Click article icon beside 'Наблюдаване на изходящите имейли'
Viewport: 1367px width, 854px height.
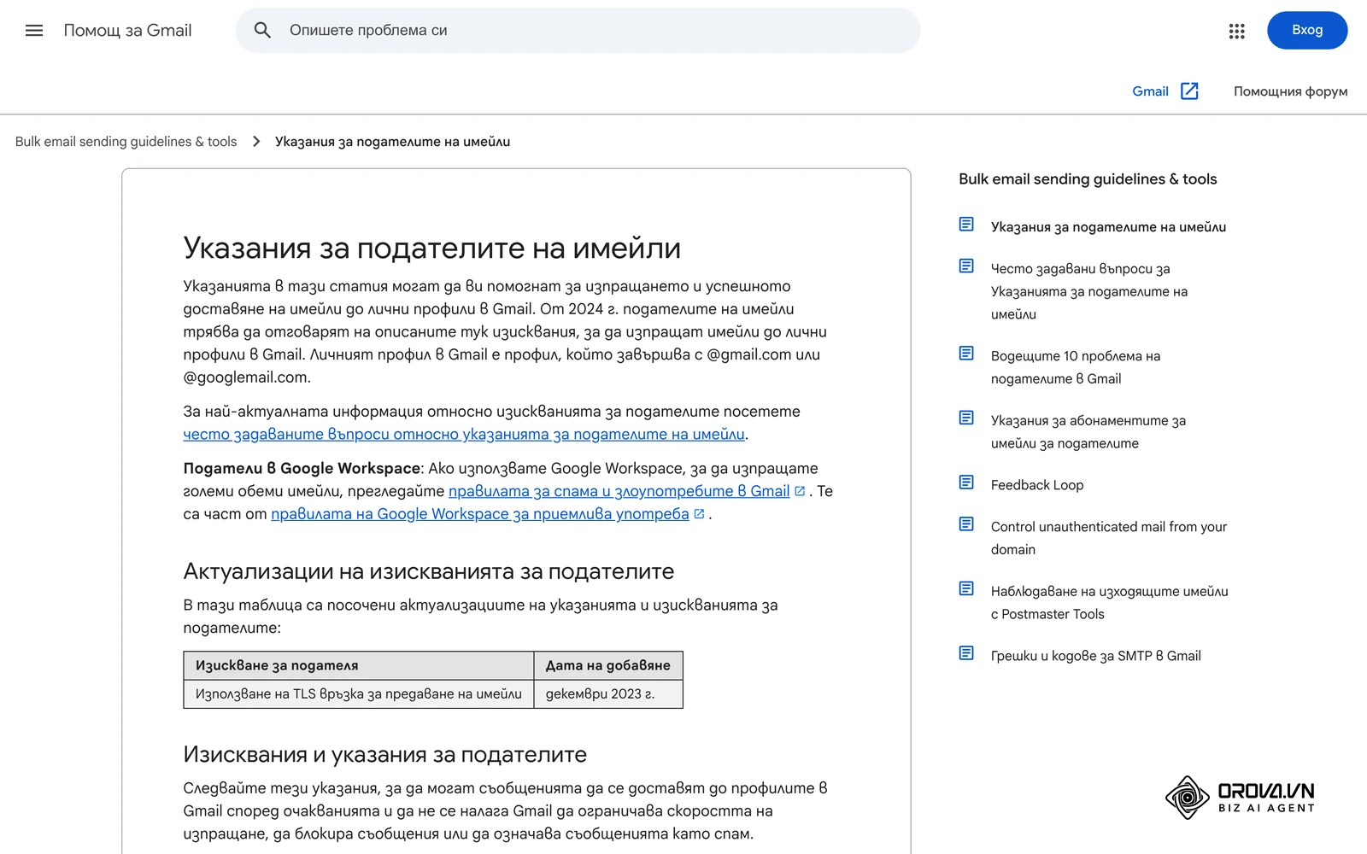(x=966, y=588)
